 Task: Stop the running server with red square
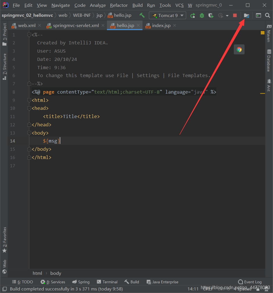(235, 15)
